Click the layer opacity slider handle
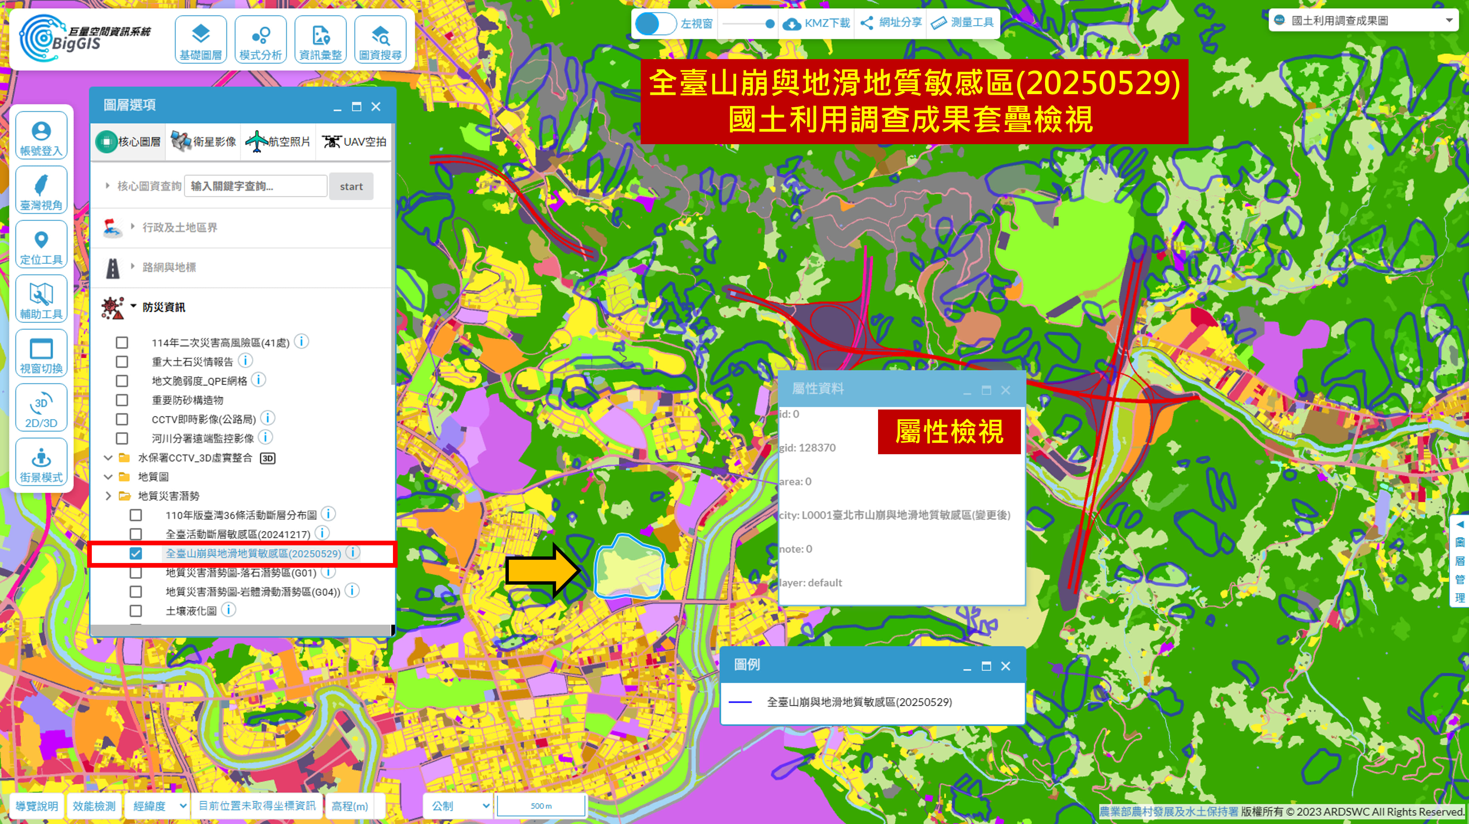 [770, 23]
